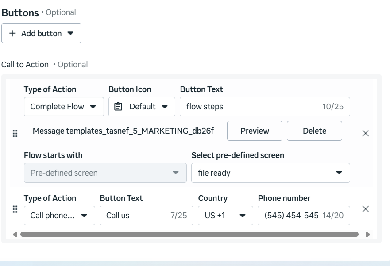Open the Call phone action type dropdown

[59, 216]
